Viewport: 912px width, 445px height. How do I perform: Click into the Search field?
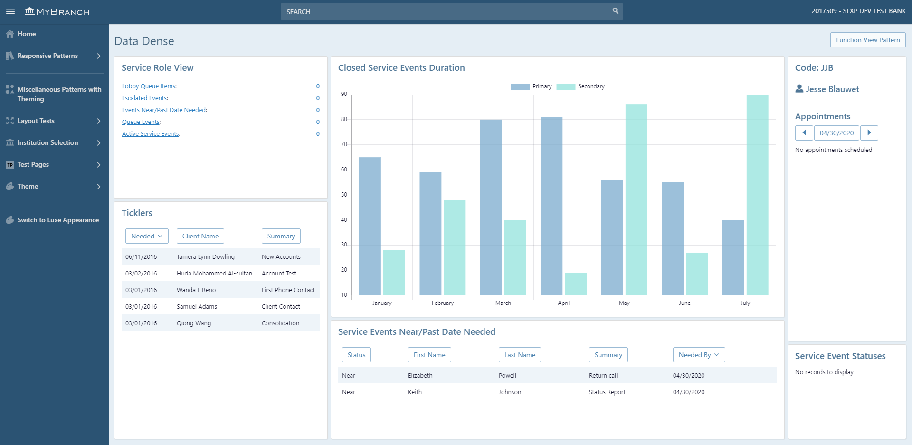tap(446, 12)
